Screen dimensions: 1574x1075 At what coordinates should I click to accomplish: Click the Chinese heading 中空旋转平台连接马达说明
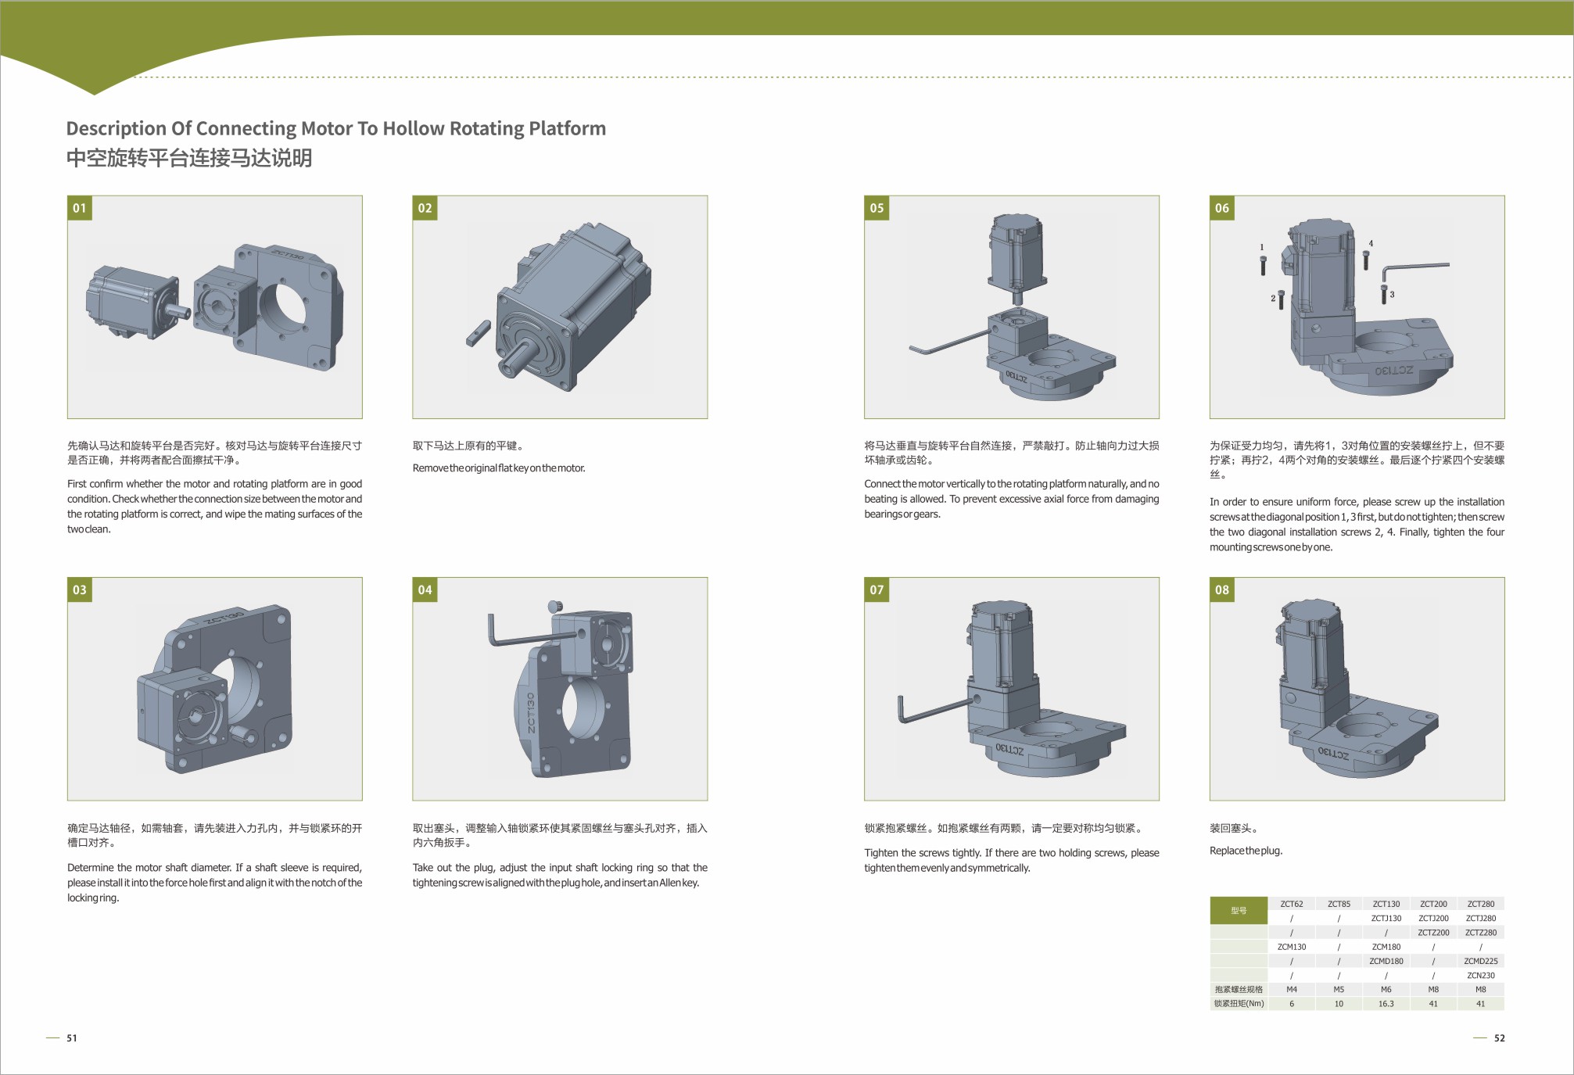click(189, 158)
